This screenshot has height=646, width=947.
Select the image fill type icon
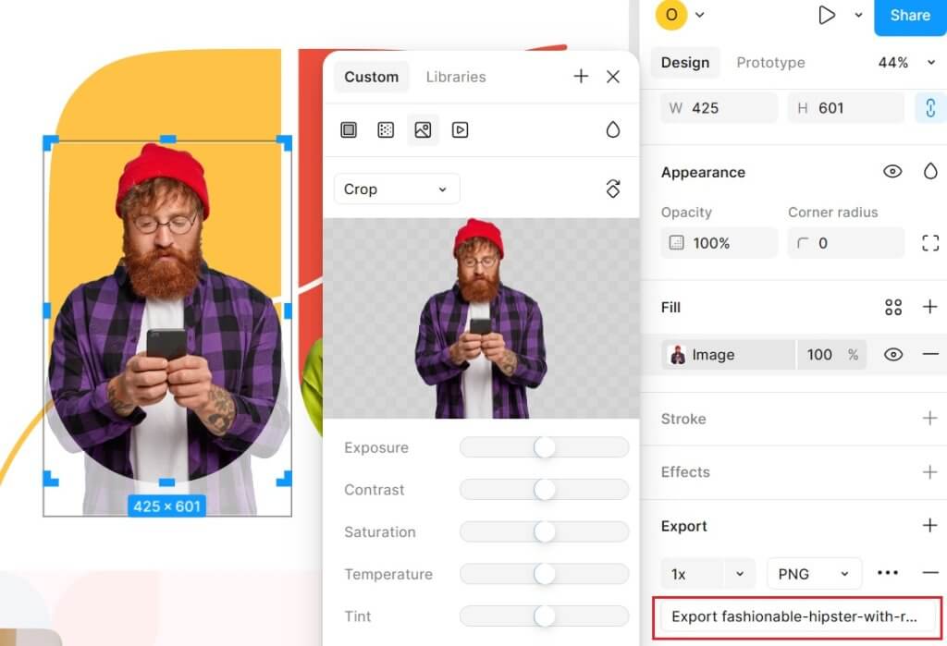pyautogui.click(x=423, y=130)
